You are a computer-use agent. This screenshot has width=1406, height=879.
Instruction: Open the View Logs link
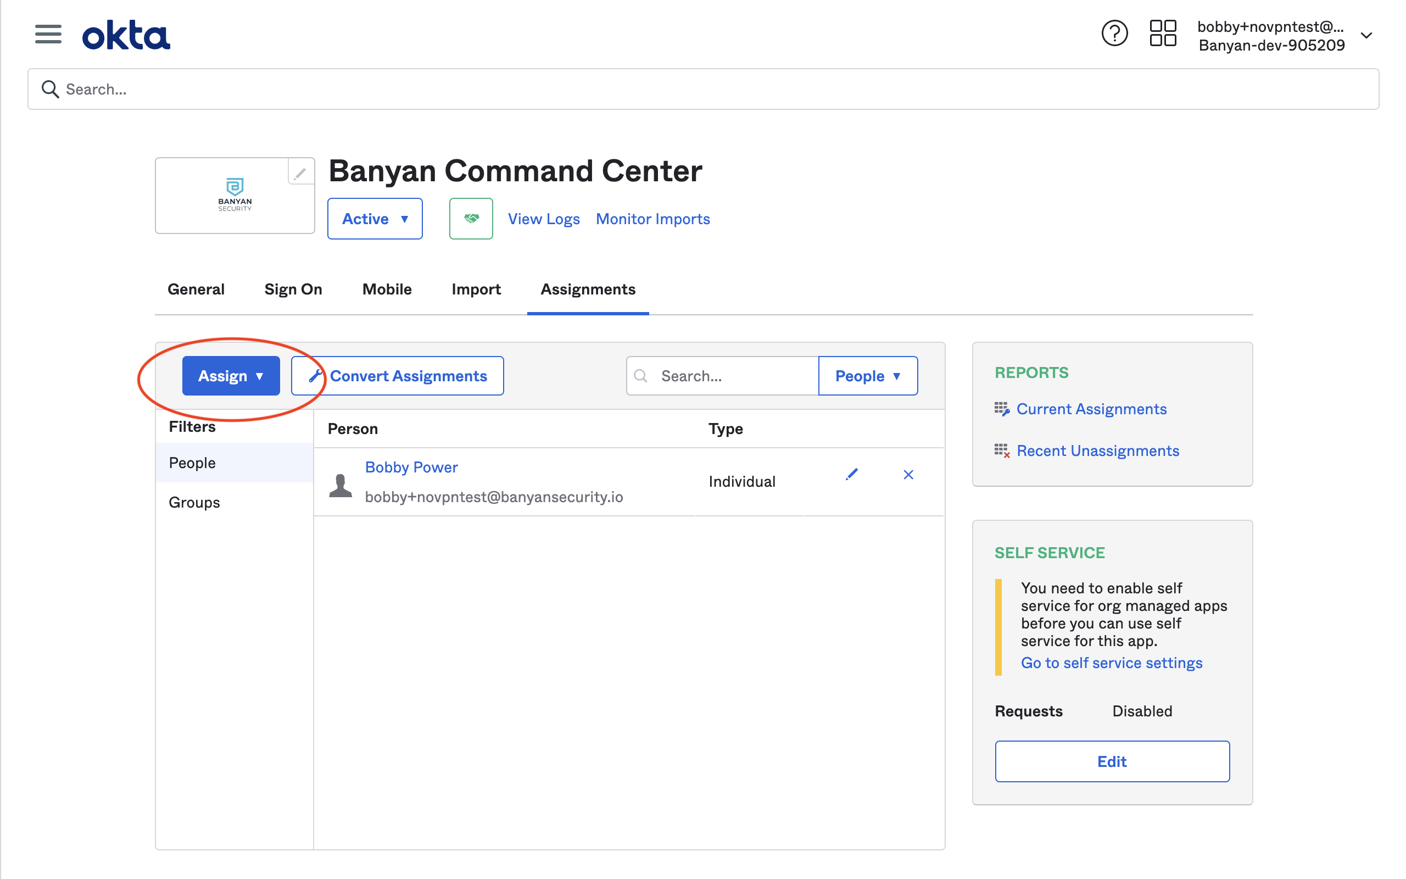coord(543,219)
